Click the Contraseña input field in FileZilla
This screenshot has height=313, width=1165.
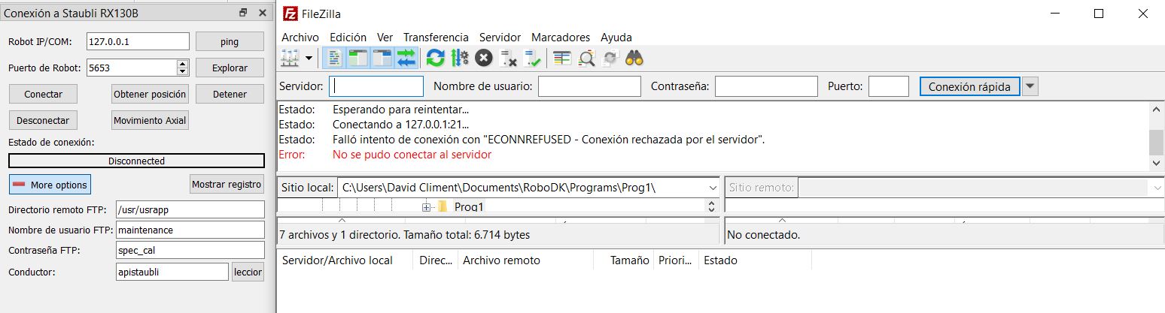tap(766, 86)
